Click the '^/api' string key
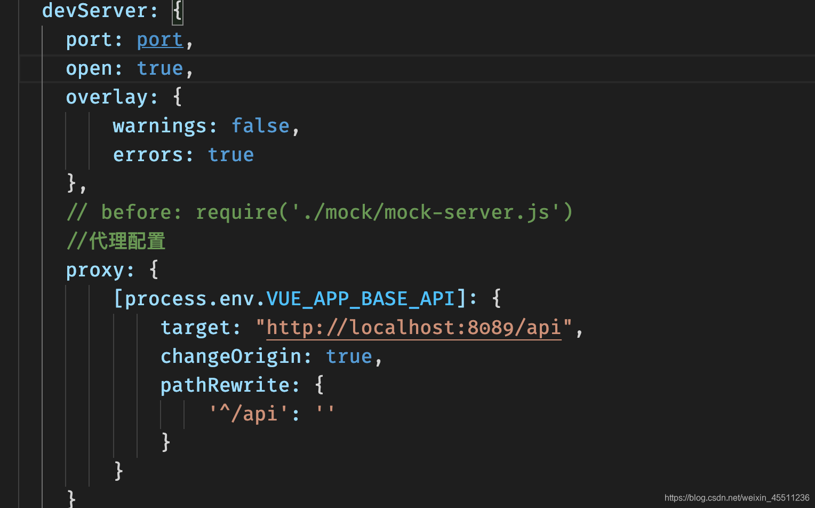Screen dimensions: 815x508 click(249, 414)
